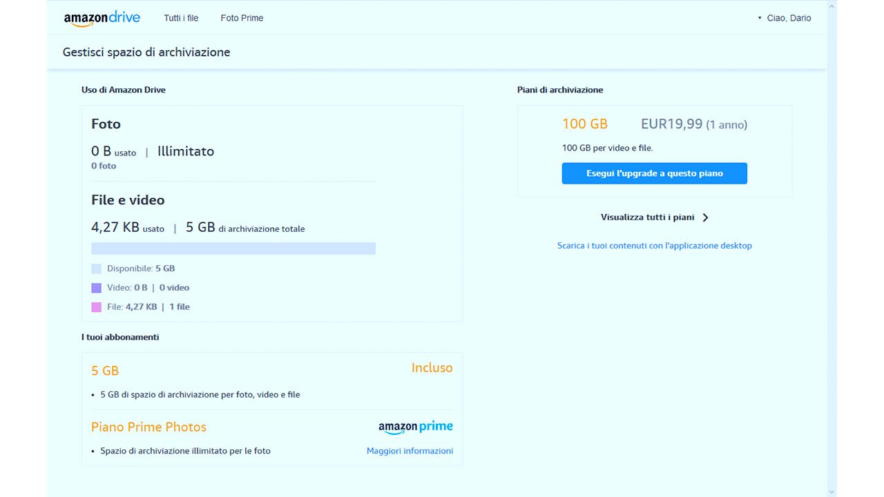
Task: Click Esegui l'upgrade a questo piano button
Action: pyautogui.click(x=654, y=173)
